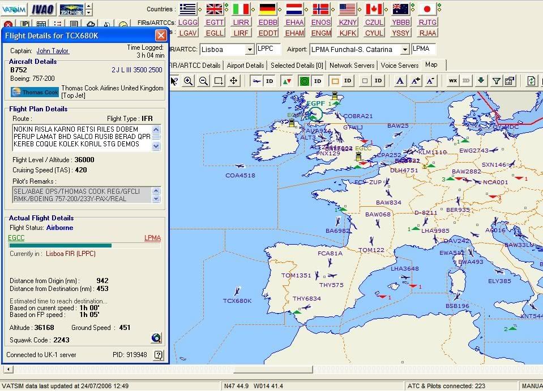The image size is (543, 391).
Task: Click the zoom in magnifier tool
Action: (x=189, y=81)
